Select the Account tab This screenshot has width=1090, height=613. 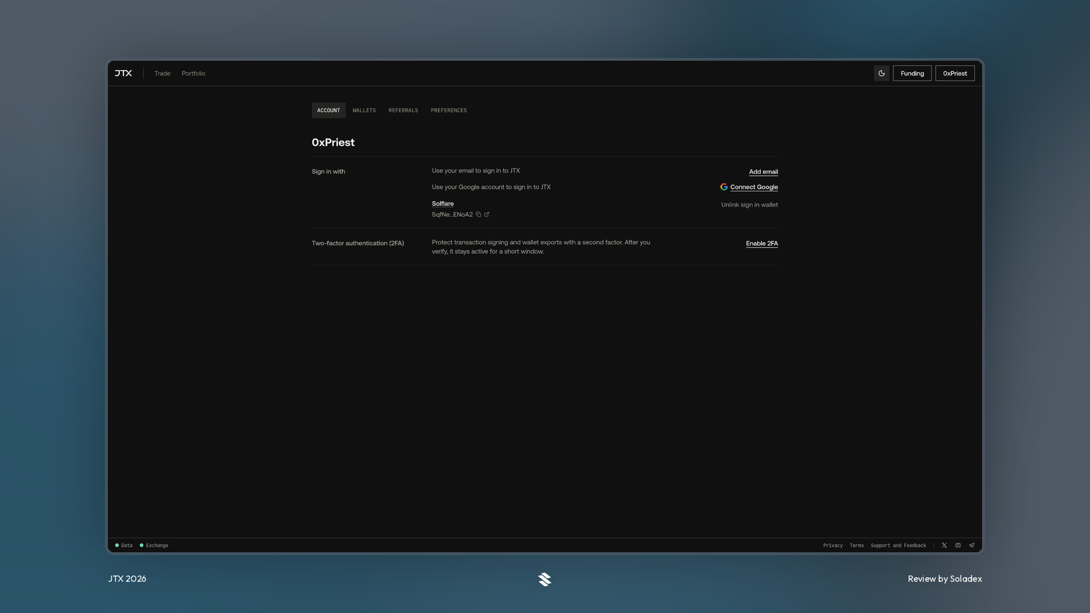click(329, 110)
